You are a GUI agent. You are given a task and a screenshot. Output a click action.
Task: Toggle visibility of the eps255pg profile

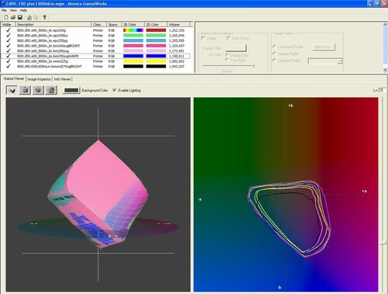point(9,40)
